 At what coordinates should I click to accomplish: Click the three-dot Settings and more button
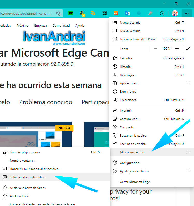click(187, 13)
